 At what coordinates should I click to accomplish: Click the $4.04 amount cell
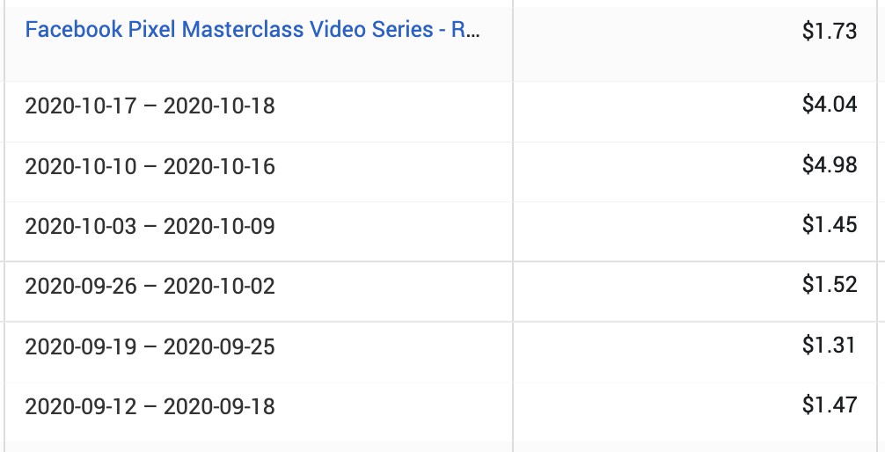coord(829,105)
